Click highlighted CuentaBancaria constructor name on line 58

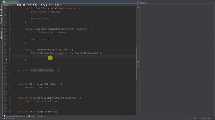tap(42, 70)
